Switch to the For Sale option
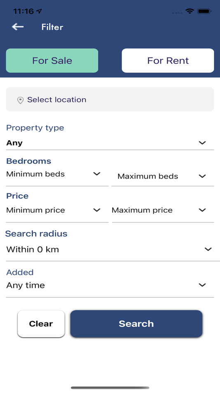 point(52,61)
